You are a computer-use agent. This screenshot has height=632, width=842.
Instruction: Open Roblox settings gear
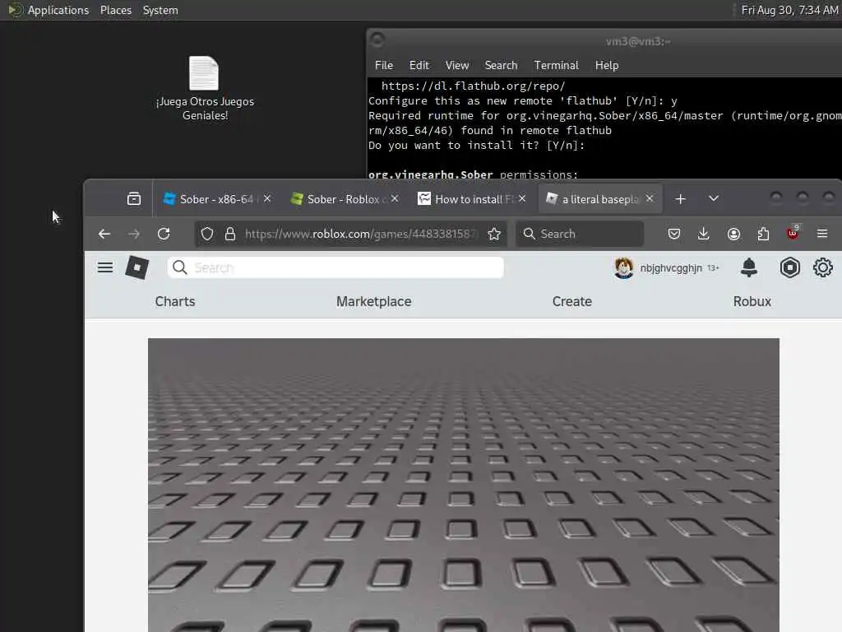tap(822, 267)
